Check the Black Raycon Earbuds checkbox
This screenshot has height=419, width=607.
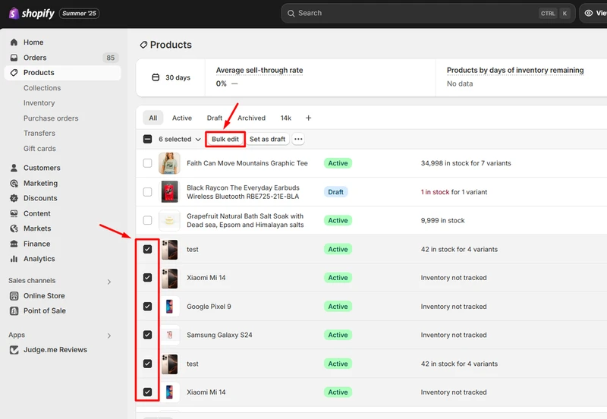(147, 192)
